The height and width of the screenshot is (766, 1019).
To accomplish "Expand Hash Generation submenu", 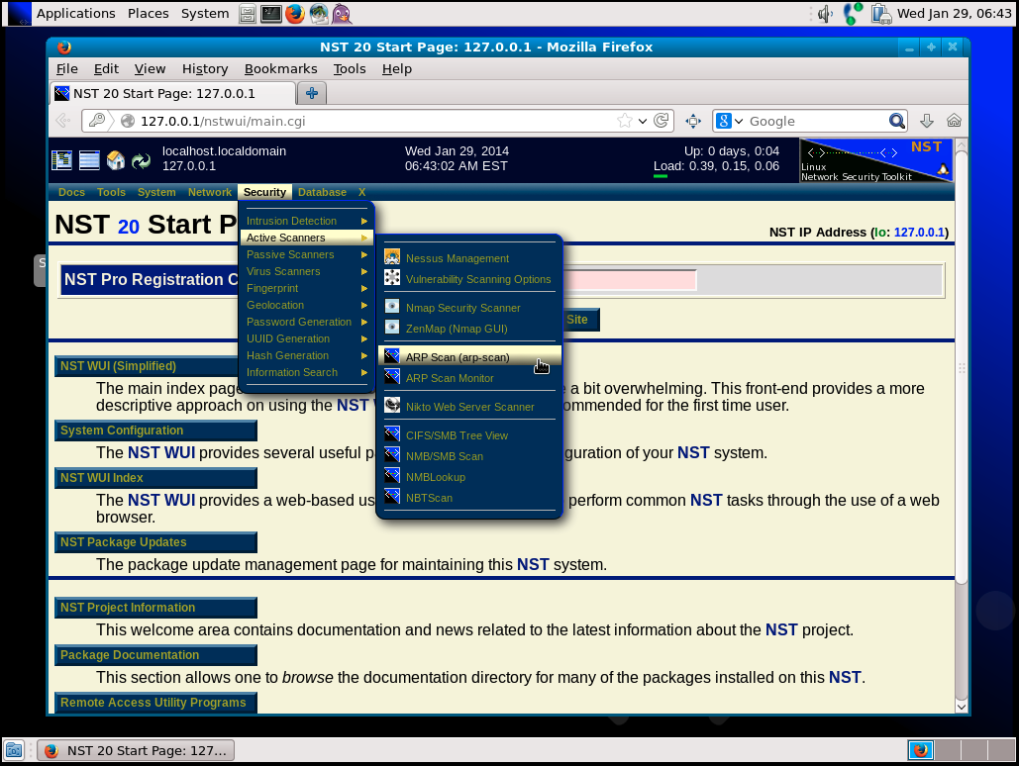I will click(307, 355).
